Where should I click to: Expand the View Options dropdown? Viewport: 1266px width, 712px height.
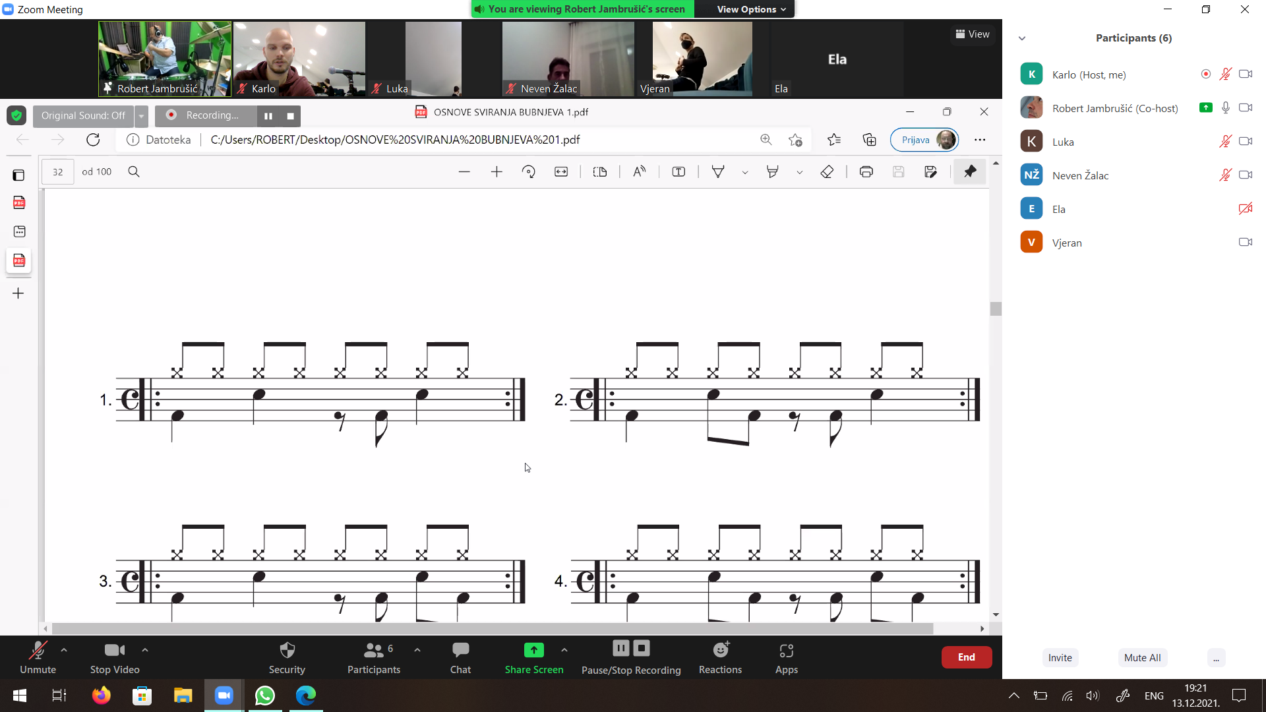[x=751, y=9]
